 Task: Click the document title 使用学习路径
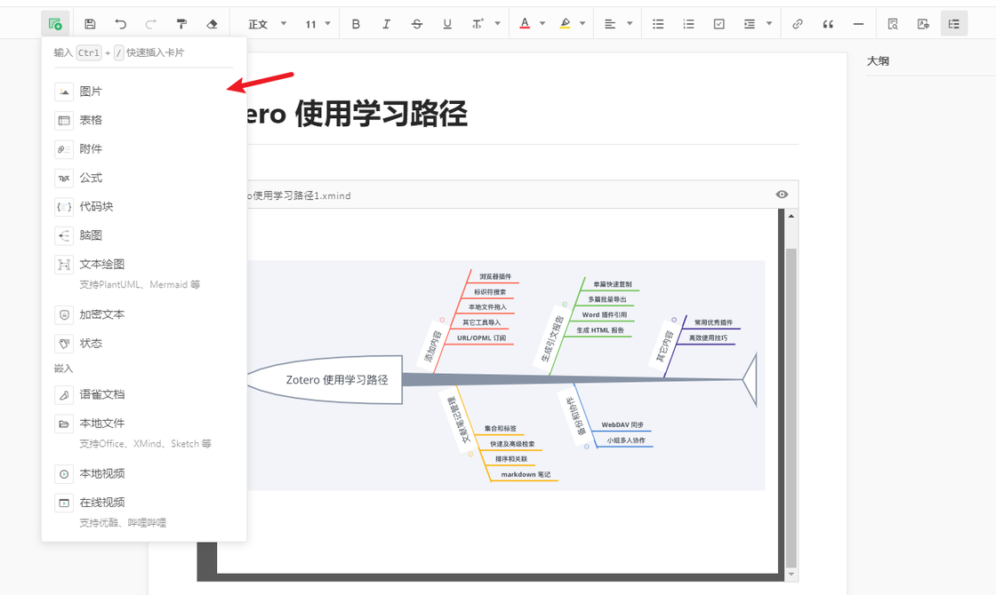382,115
